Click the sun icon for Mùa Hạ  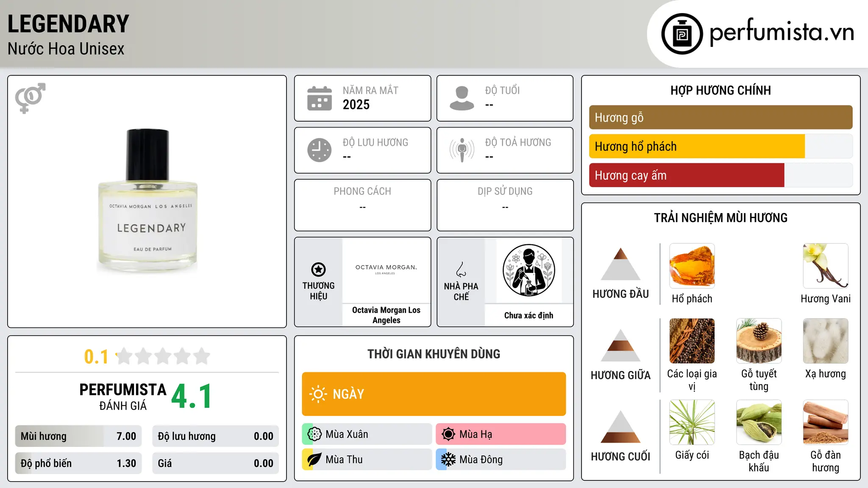pos(448,434)
